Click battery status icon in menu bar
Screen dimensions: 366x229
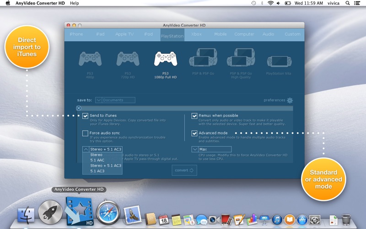pos(288,3)
